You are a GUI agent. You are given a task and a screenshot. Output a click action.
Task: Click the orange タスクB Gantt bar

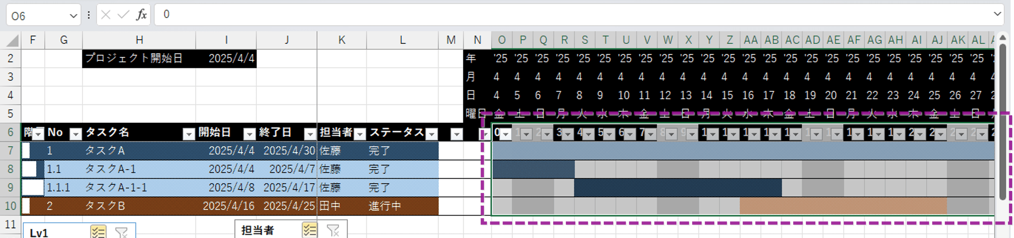click(842, 206)
